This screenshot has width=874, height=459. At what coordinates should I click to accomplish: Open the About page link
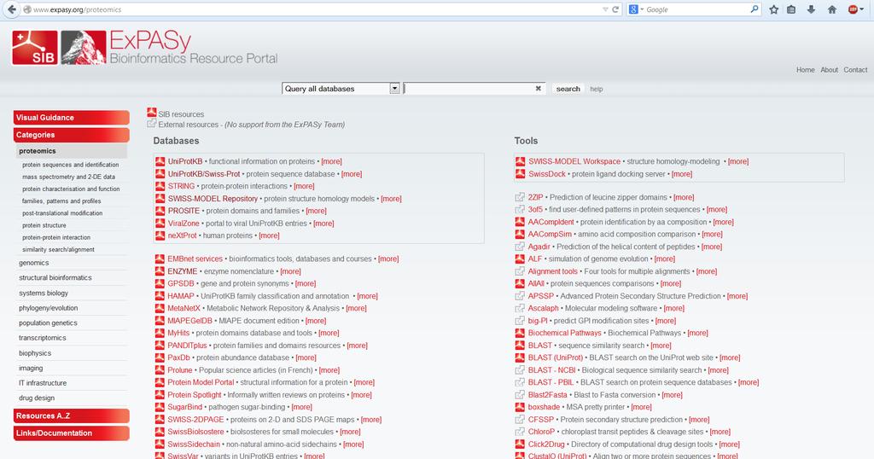829,70
